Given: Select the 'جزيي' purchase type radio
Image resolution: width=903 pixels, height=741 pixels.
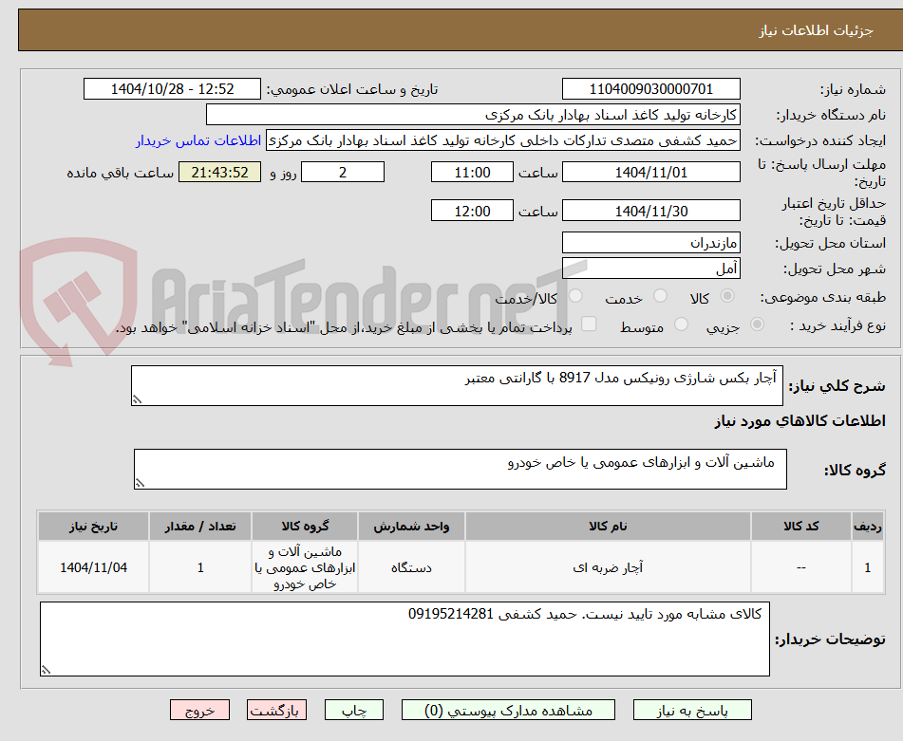Looking at the screenshot, I should (757, 324).
